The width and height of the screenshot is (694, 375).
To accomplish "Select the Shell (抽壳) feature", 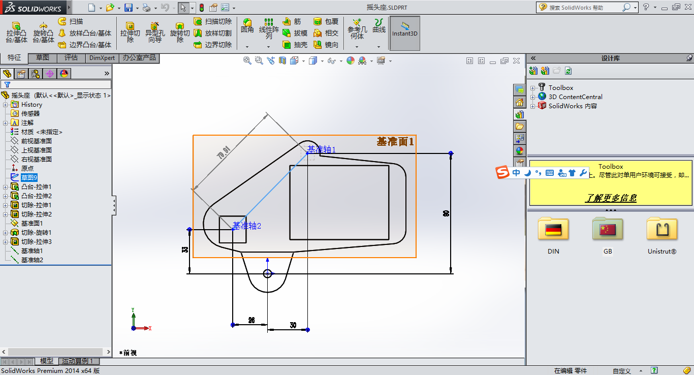I will pyautogui.click(x=295, y=45).
